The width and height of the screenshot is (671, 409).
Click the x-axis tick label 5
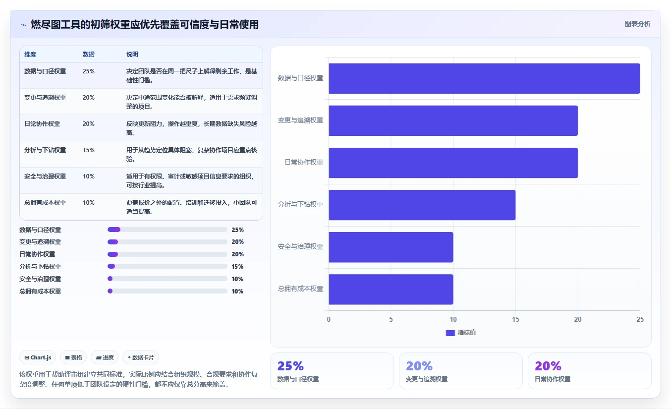coord(391,320)
